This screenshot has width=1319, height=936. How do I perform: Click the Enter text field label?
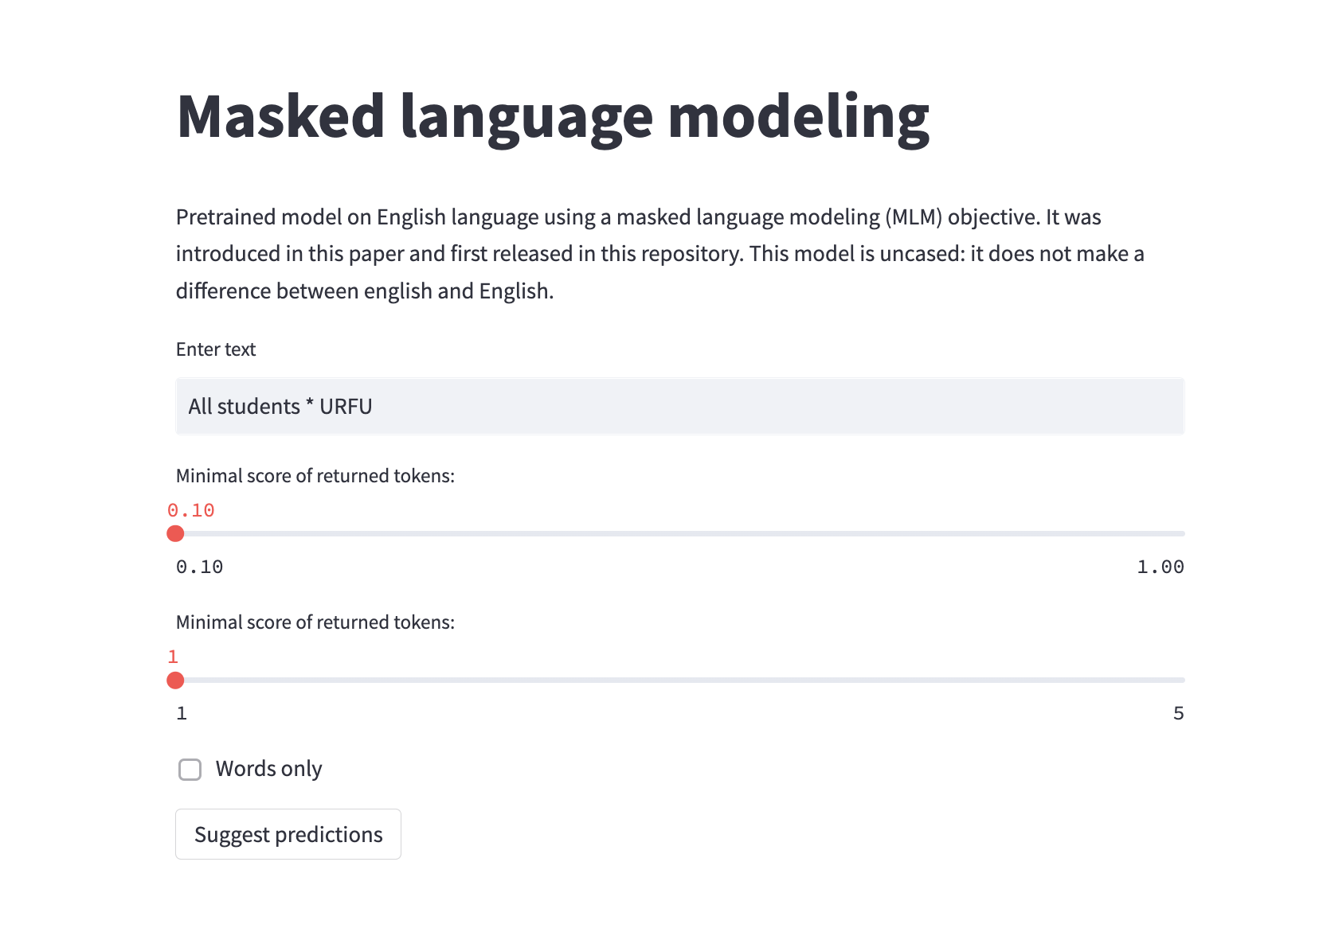click(x=216, y=349)
